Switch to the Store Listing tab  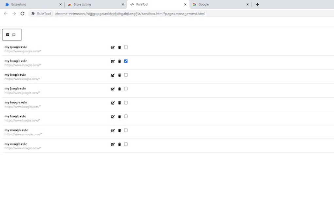[95, 5]
